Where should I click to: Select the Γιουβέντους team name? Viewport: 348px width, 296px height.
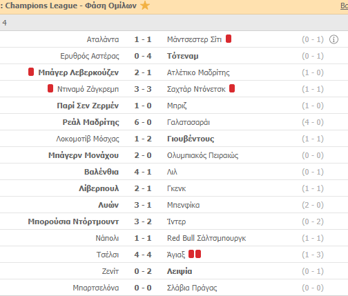coord(191,139)
